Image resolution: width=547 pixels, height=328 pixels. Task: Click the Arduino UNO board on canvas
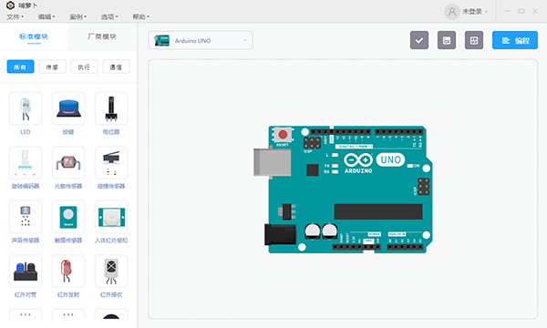[x=343, y=190]
